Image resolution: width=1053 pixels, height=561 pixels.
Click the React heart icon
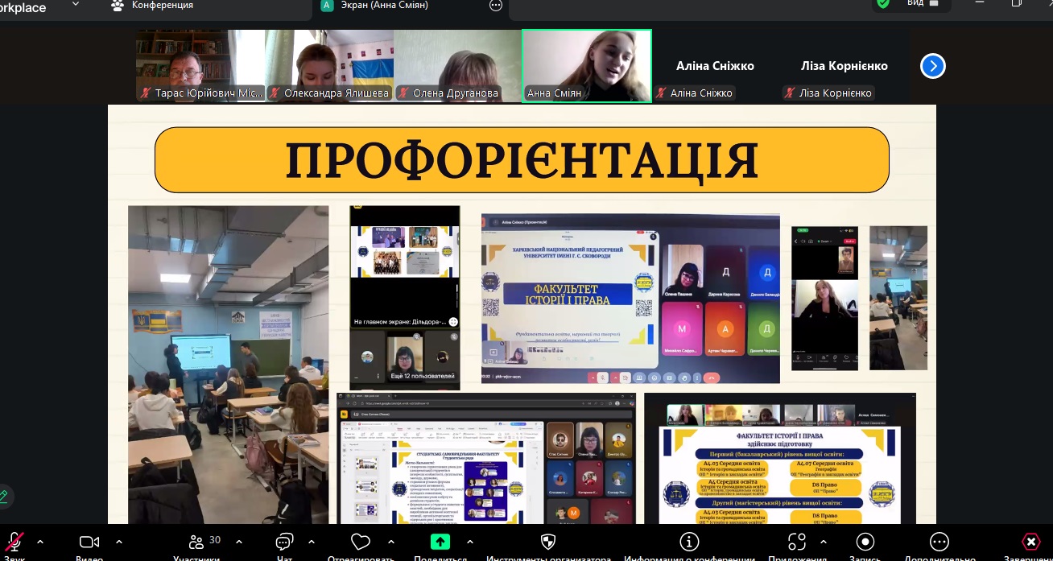click(x=361, y=542)
